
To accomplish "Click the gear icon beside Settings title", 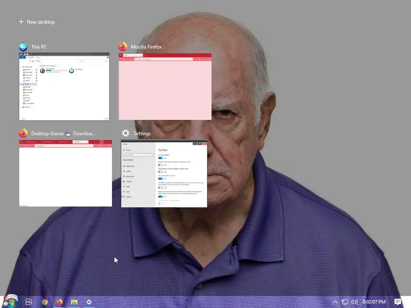I will (126, 133).
